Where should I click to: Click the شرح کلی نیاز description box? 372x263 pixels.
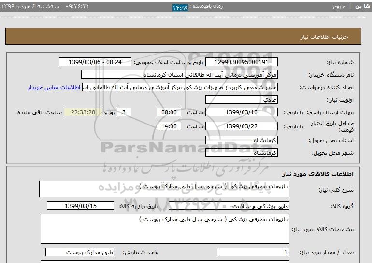click(x=164, y=189)
